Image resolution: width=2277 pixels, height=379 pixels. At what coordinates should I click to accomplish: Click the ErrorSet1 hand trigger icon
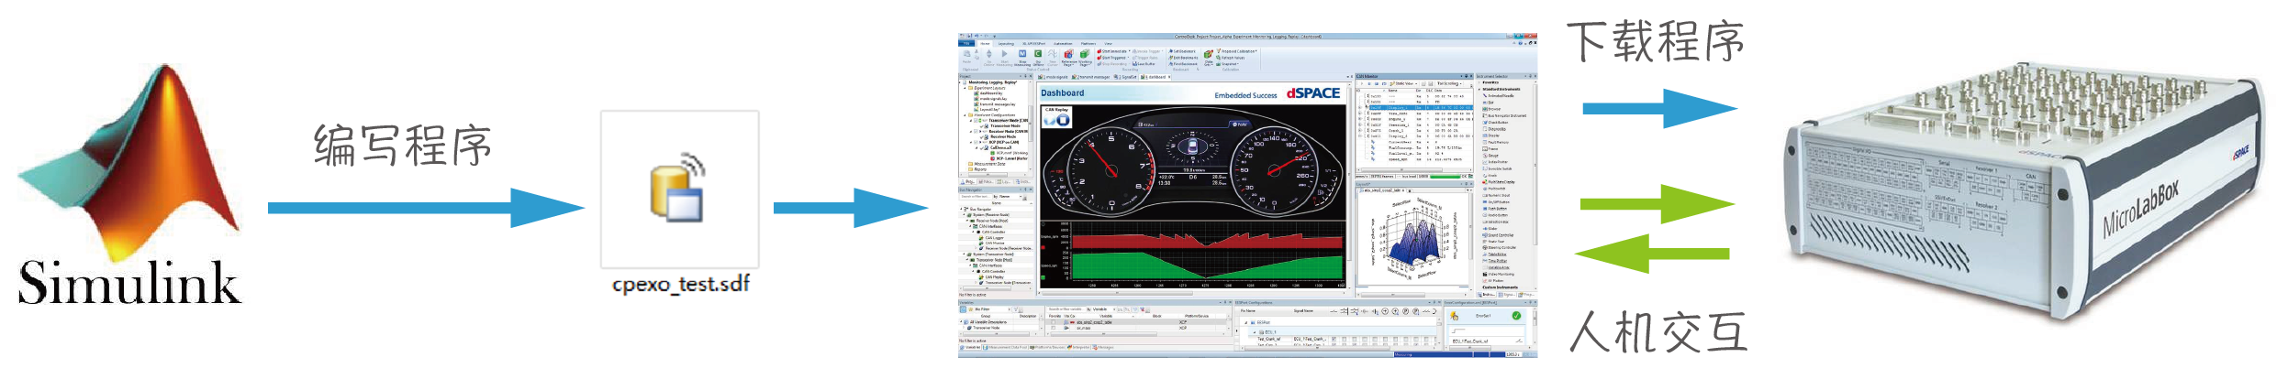tap(1454, 316)
